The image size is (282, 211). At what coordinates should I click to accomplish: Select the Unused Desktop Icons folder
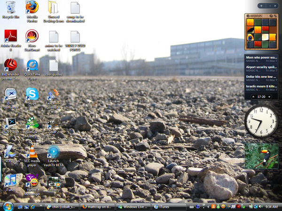[x=54, y=12]
